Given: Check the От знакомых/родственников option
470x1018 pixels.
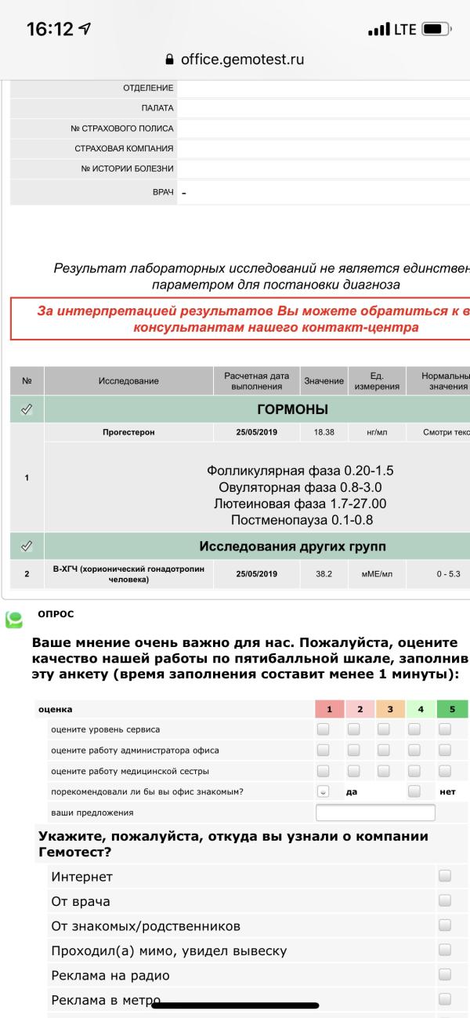Looking at the screenshot, I should tap(445, 926).
